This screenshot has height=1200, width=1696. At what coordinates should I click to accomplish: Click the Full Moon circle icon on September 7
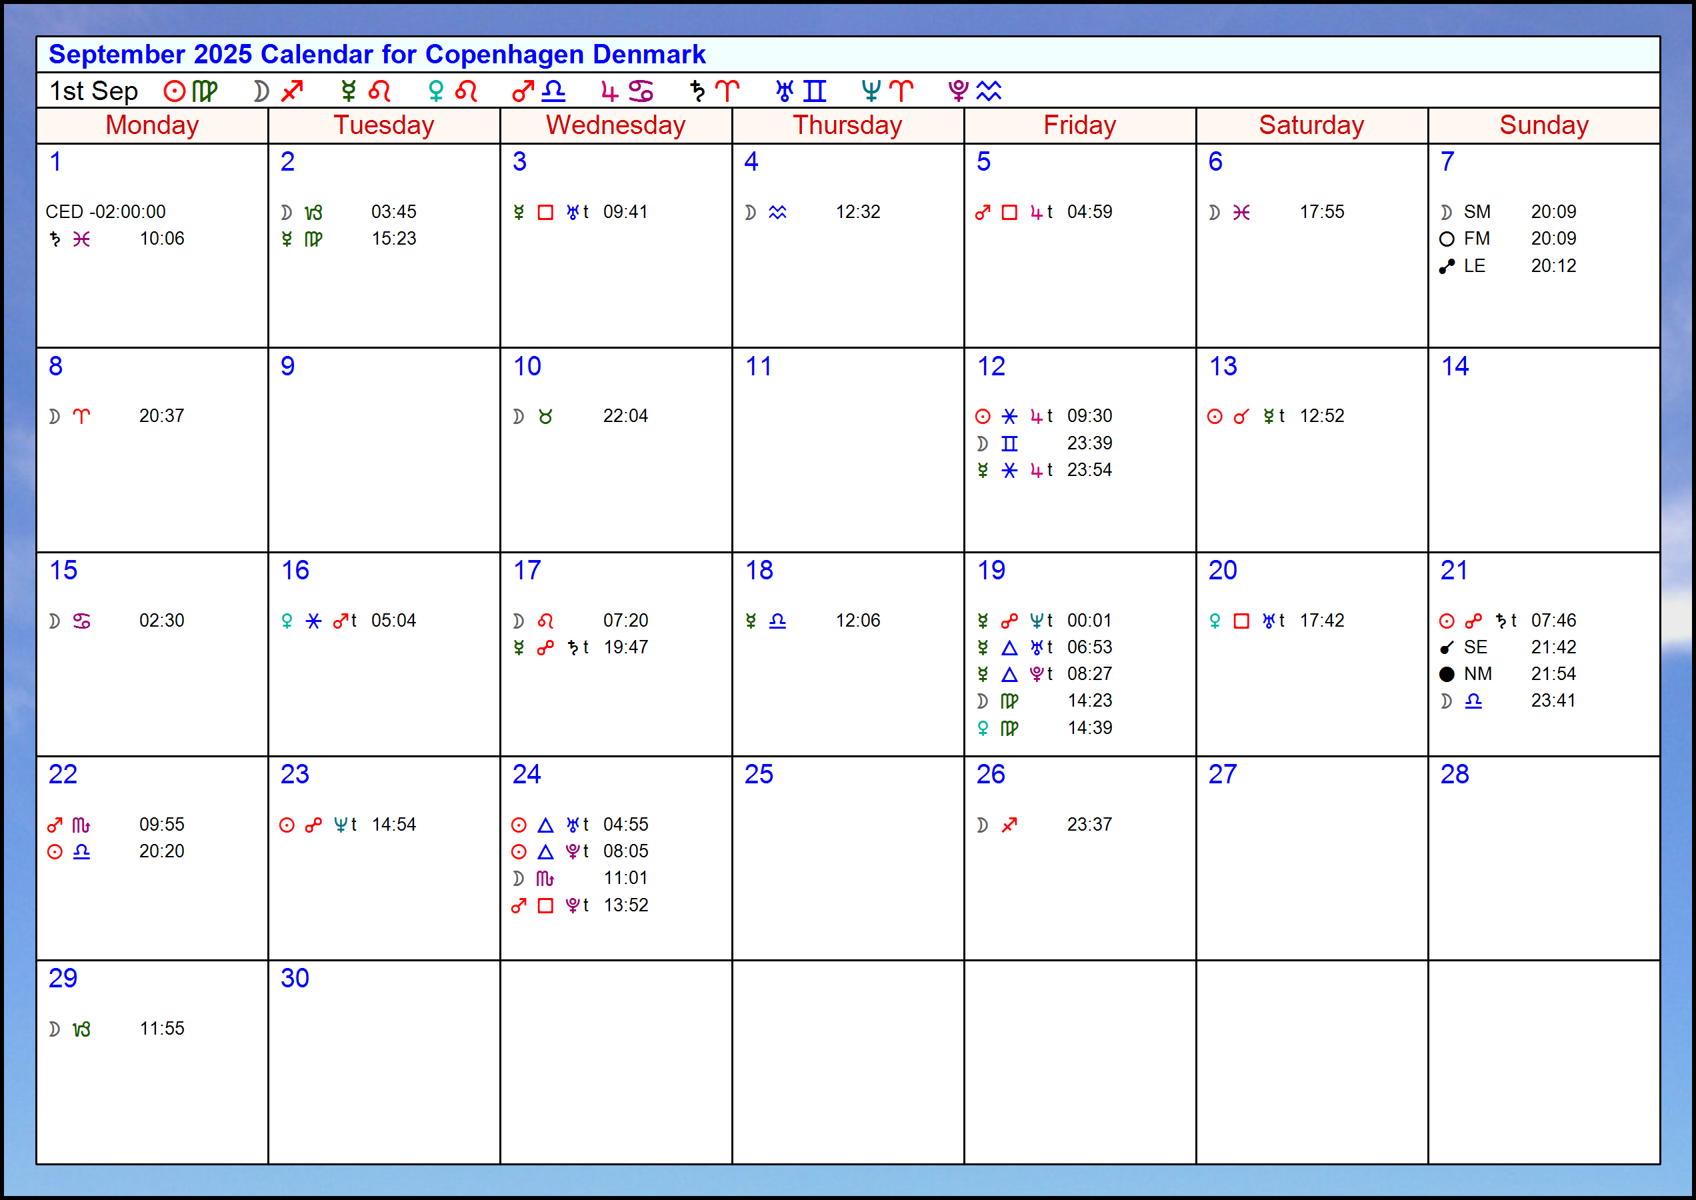tap(1447, 238)
